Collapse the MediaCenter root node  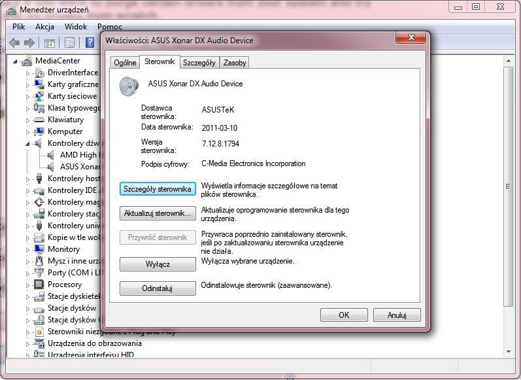coord(15,61)
